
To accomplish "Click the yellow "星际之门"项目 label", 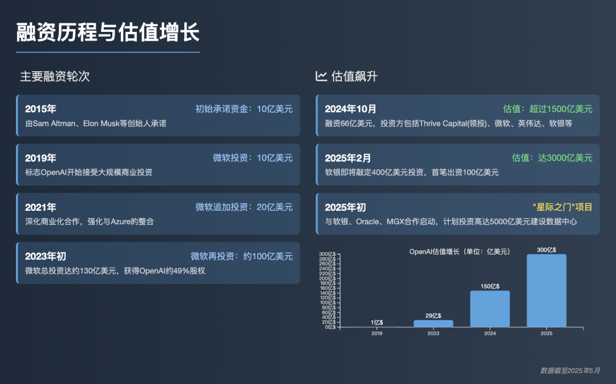I will pyautogui.click(x=562, y=207).
